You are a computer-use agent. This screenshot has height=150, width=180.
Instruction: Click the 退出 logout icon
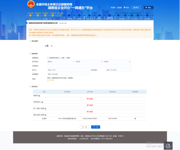tap(124, 7)
